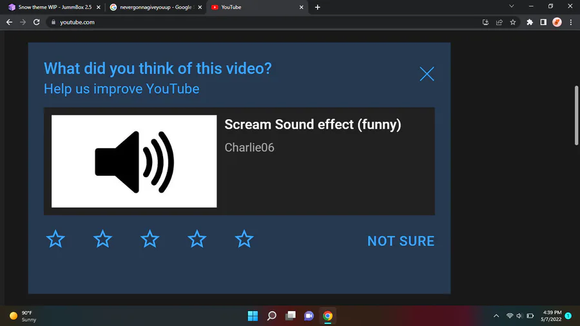
Task: Restore down the Chrome window
Action: click(550, 6)
